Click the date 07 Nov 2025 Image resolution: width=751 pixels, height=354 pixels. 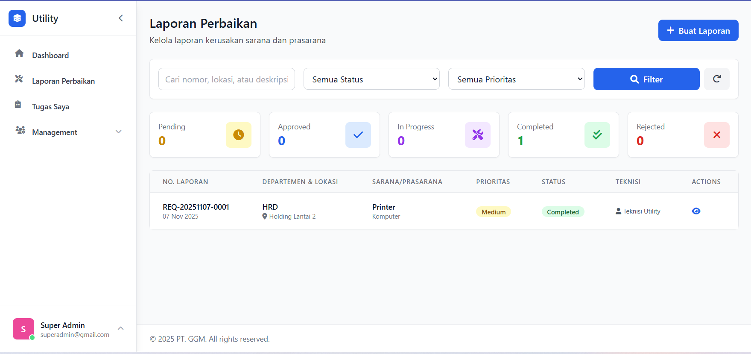coord(181,216)
